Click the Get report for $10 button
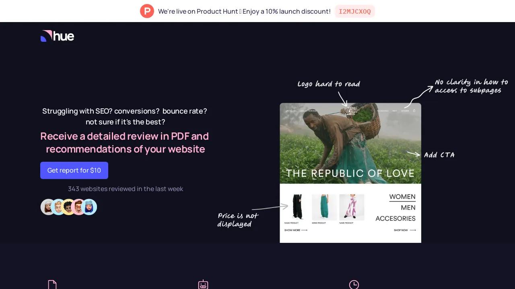 coord(74,170)
